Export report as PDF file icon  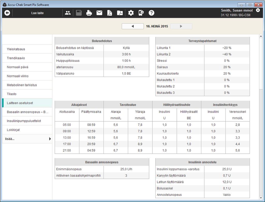tap(110, 13)
